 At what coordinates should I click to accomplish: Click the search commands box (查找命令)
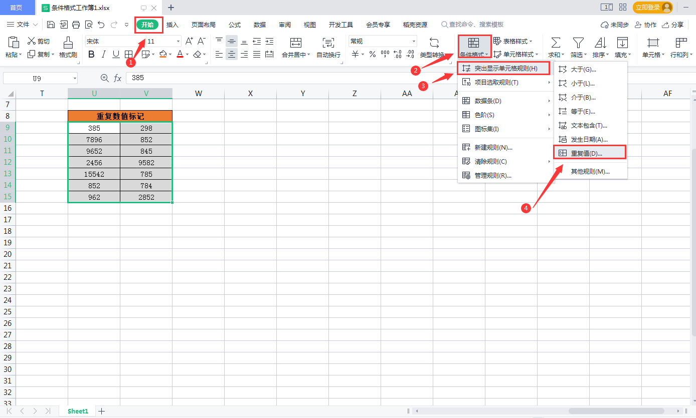tap(472, 25)
